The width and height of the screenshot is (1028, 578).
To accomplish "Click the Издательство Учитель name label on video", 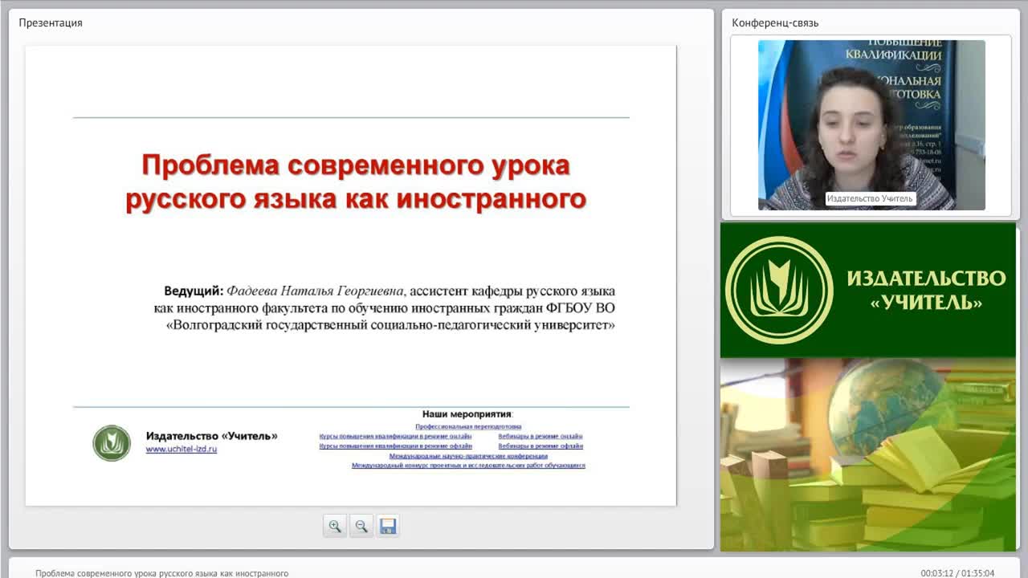I will 870,198.
